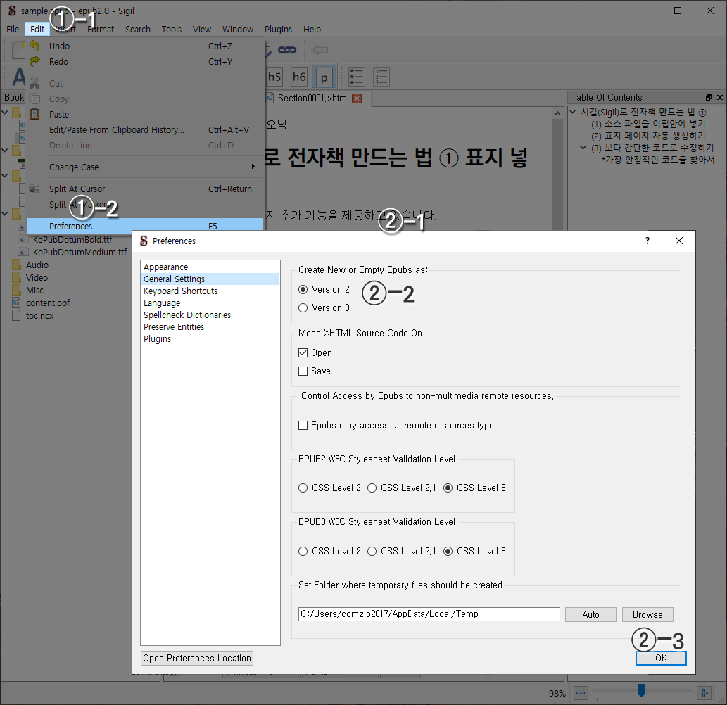Open Change Case submenu arrow

coord(253,167)
